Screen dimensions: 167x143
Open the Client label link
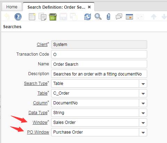[42, 45]
